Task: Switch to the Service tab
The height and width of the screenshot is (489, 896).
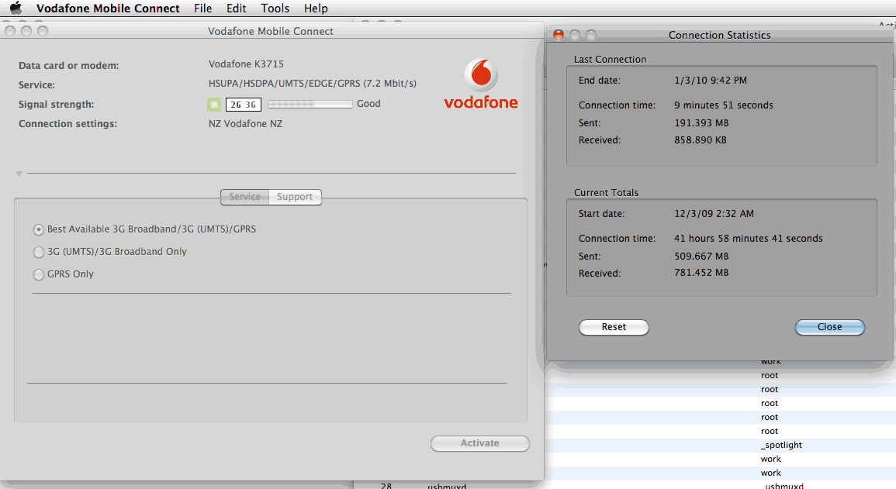Action: click(244, 197)
